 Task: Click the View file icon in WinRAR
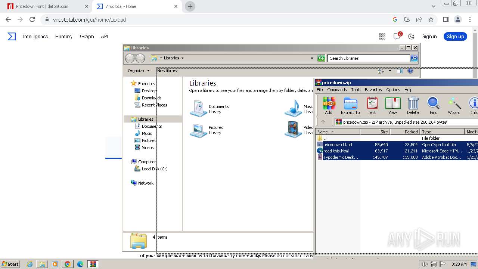click(392, 106)
